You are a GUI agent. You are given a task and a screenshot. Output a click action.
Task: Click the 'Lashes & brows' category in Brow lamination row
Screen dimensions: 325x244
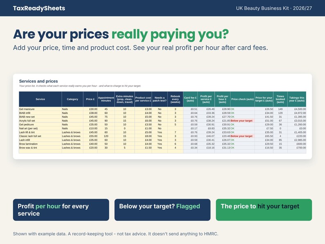[x=72, y=144]
